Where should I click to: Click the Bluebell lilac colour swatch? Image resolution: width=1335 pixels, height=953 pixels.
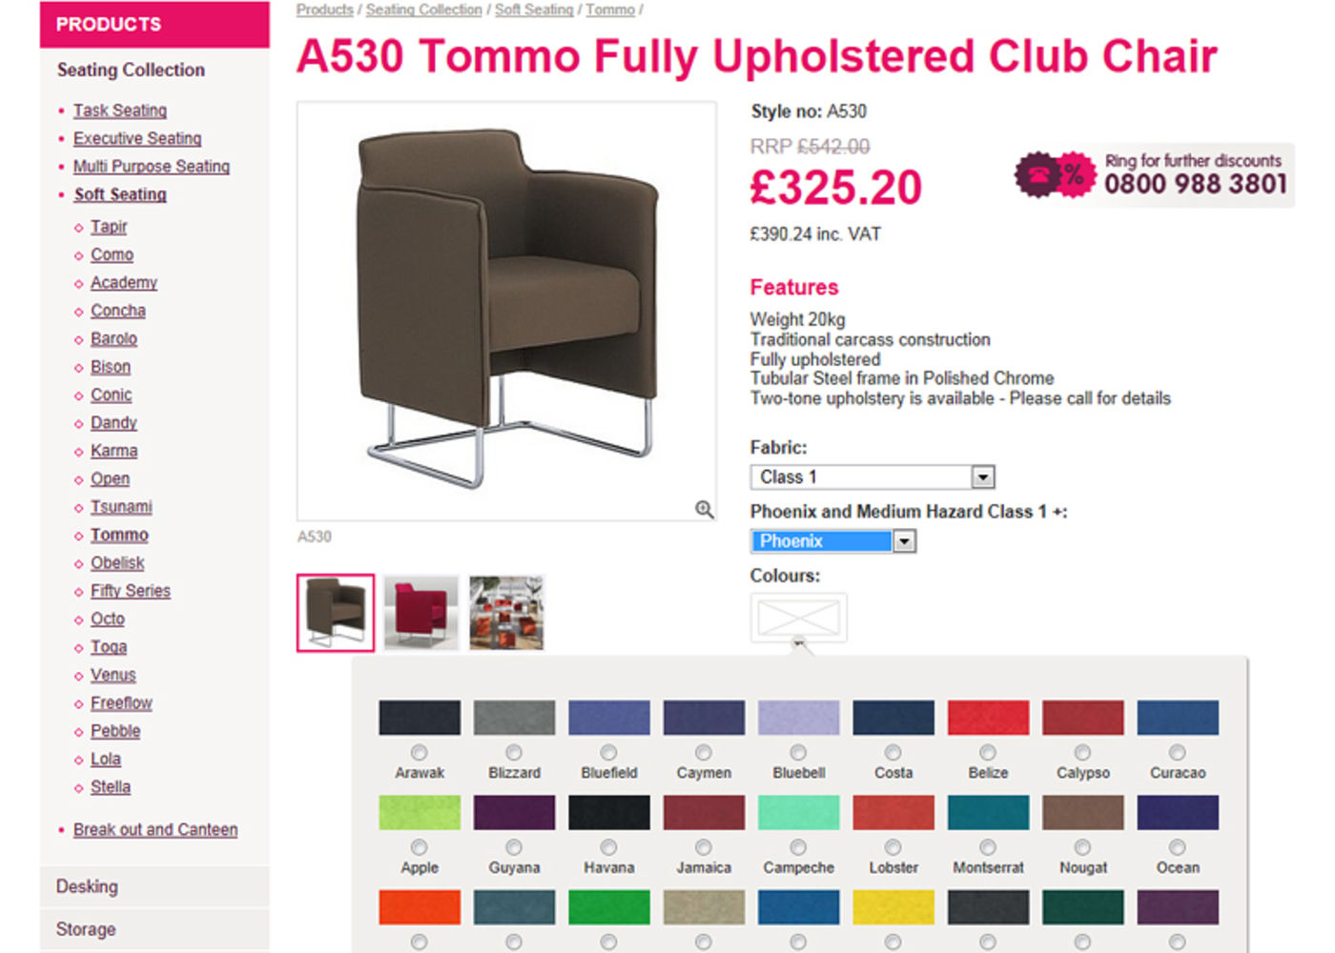(x=798, y=718)
